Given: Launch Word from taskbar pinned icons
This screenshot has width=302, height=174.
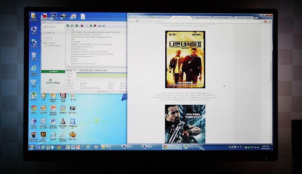Looking at the screenshot, I should (73, 147).
